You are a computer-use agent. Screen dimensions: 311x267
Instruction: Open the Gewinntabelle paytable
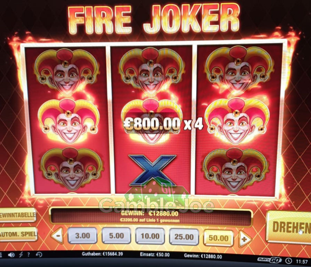[x=18, y=215]
